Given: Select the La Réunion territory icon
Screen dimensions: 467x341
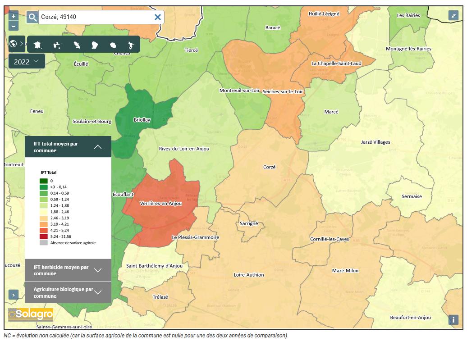Looking at the screenshot, I should click(x=113, y=45).
